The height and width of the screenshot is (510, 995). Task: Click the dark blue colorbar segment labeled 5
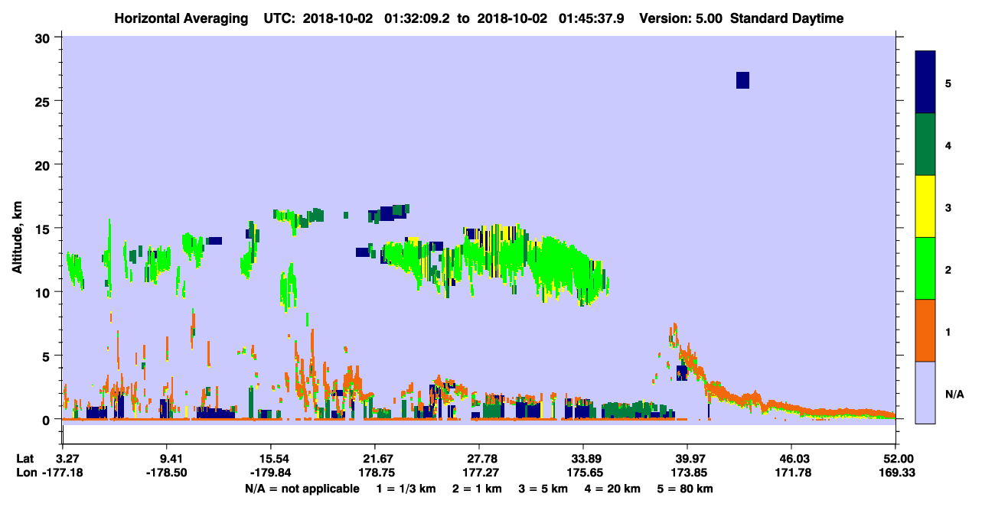[x=925, y=82]
